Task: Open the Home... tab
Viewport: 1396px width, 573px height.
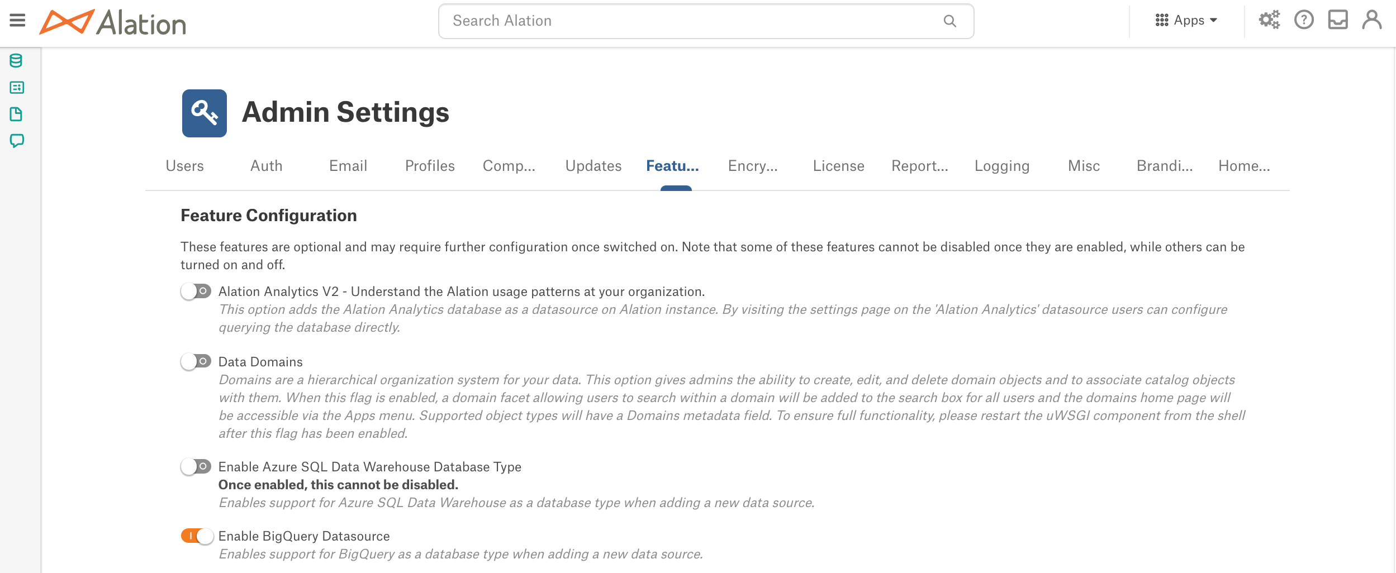Action: 1244,166
